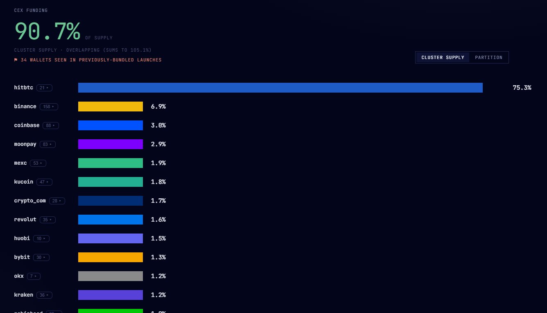
Task: Click the moonpay purple supply bar
Action: pos(111,144)
